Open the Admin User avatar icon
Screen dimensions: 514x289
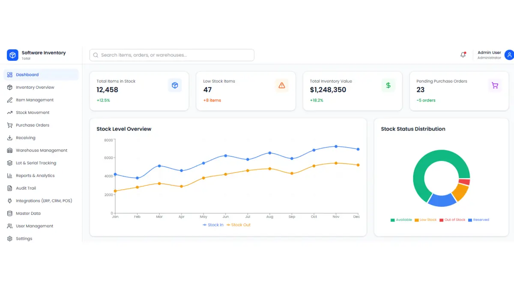(509, 55)
